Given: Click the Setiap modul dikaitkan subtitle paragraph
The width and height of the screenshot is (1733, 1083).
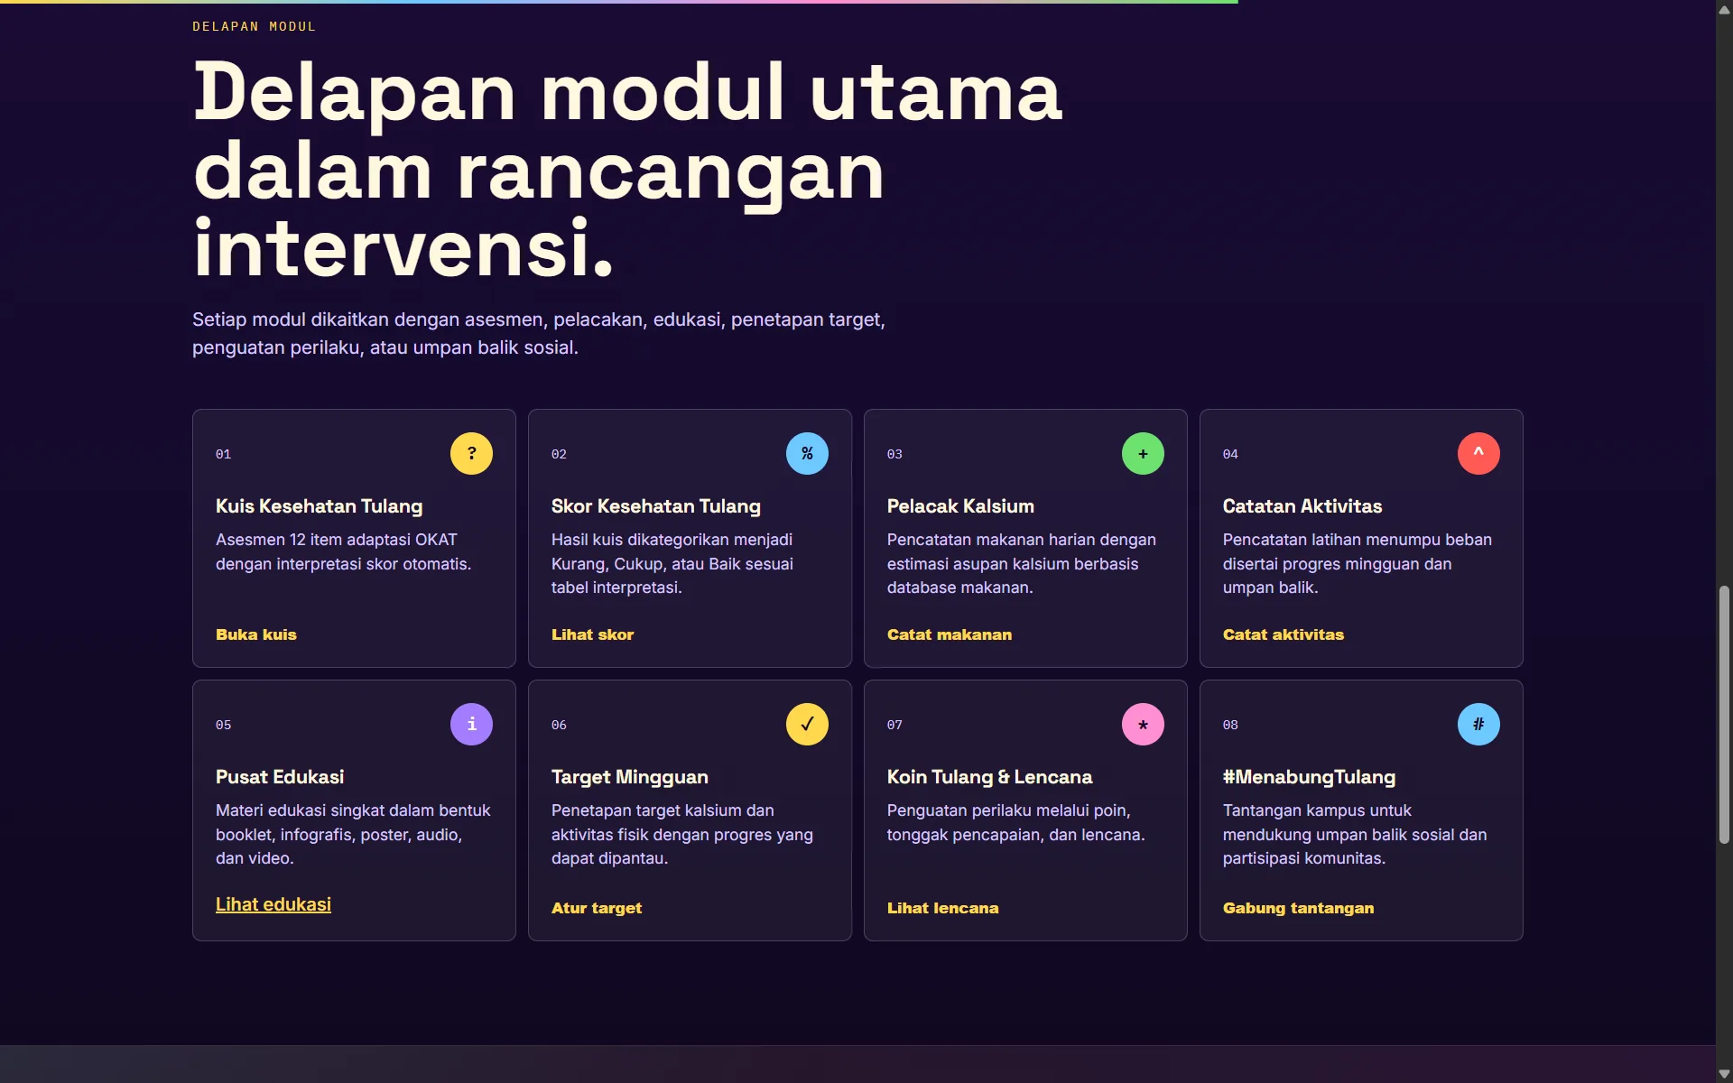Looking at the screenshot, I should click(539, 333).
